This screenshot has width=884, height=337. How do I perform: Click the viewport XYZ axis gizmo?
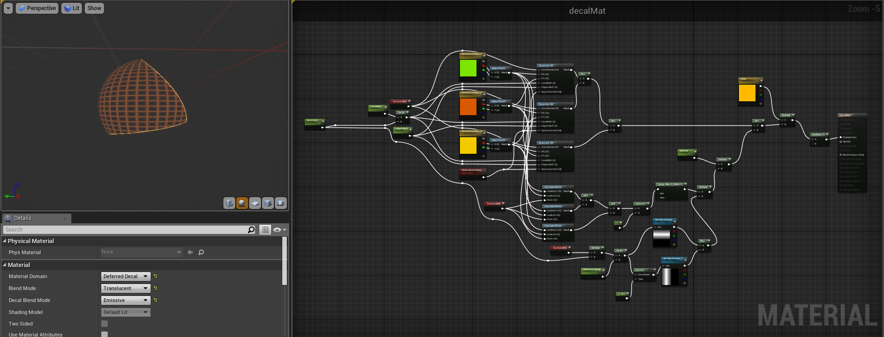tap(13, 192)
